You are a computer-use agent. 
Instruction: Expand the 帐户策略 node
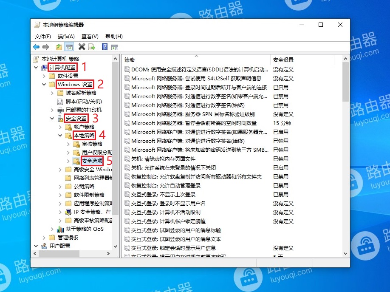point(60,127)
